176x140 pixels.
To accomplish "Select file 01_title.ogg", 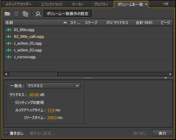I will pos(88,30).
